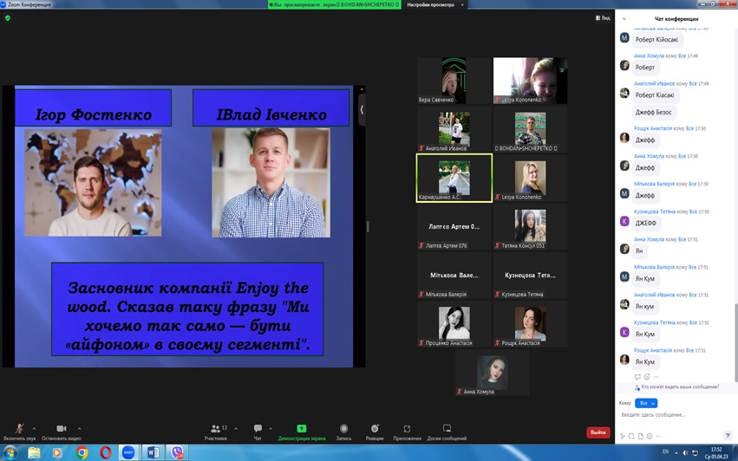Start recording with the Запись icon
Viewport: 738px width, 461px height.
[343, 429]
